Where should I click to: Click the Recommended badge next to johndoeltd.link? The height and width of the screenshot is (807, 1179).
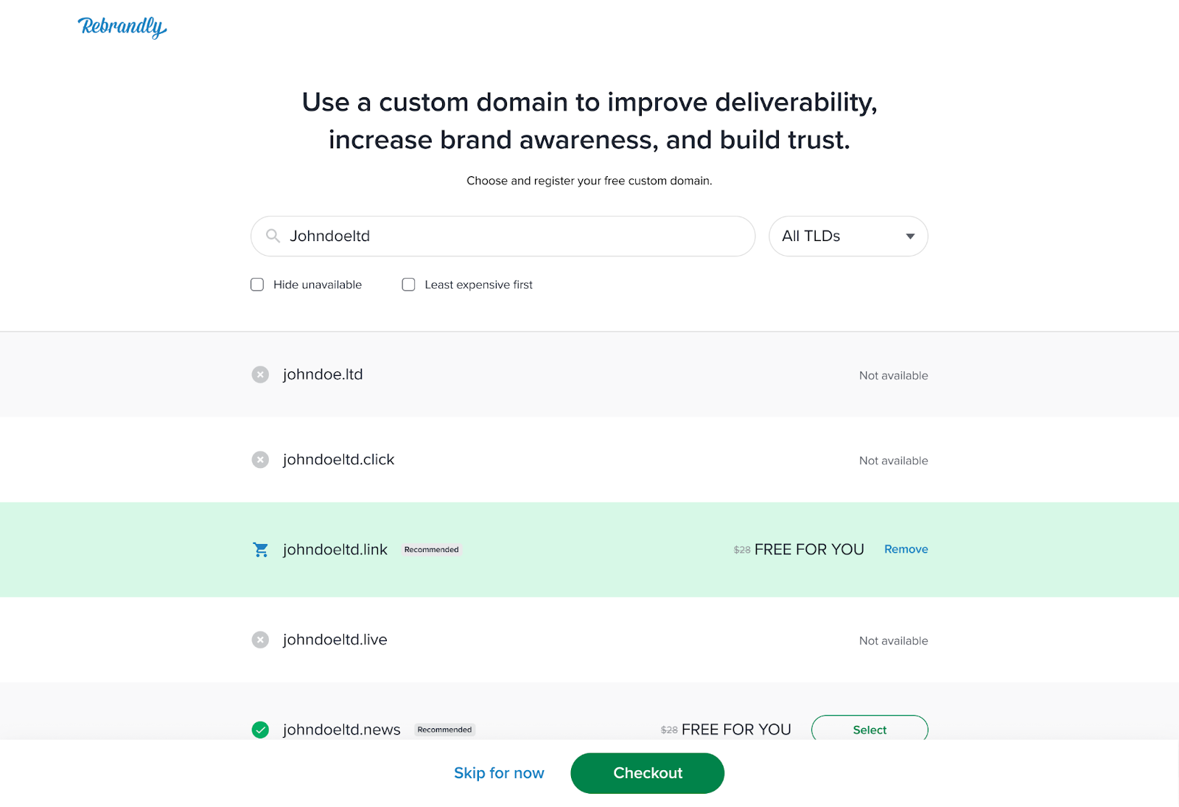pos(431,550)
